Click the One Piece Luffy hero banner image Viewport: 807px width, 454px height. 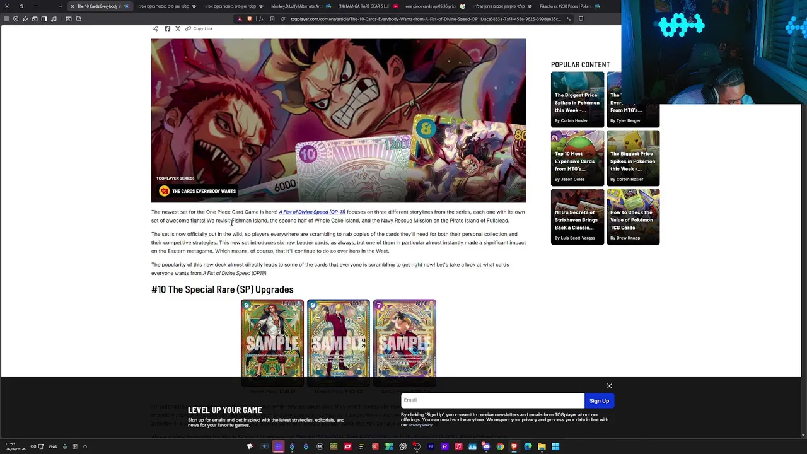click(339, 120)
